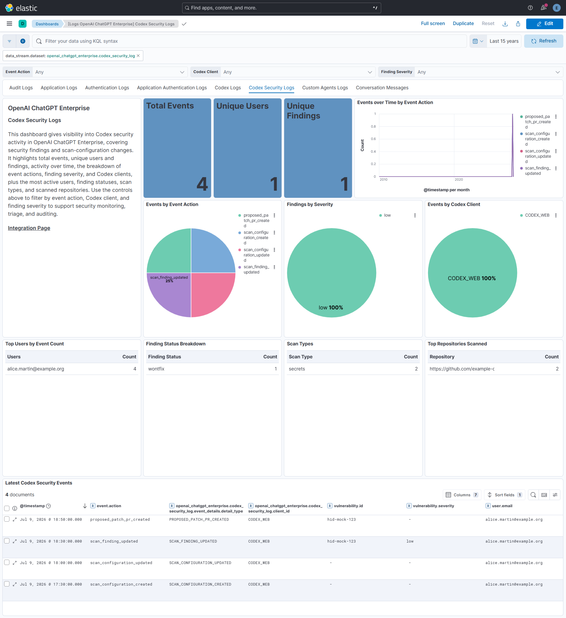Open options for CODEX_WEB legend item
Screen dimensions: 566x618
click(x=556, y=215)
